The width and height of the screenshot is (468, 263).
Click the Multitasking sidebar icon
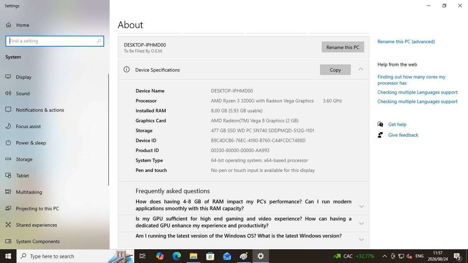8,192
